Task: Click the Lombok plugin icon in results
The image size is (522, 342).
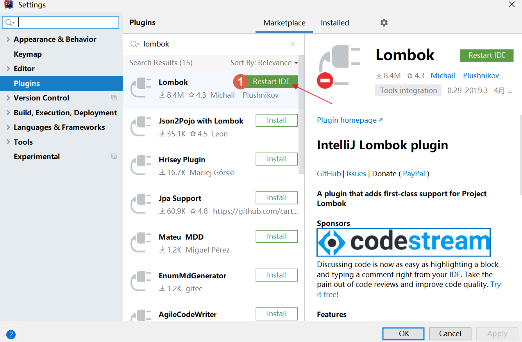Action: 141,88
